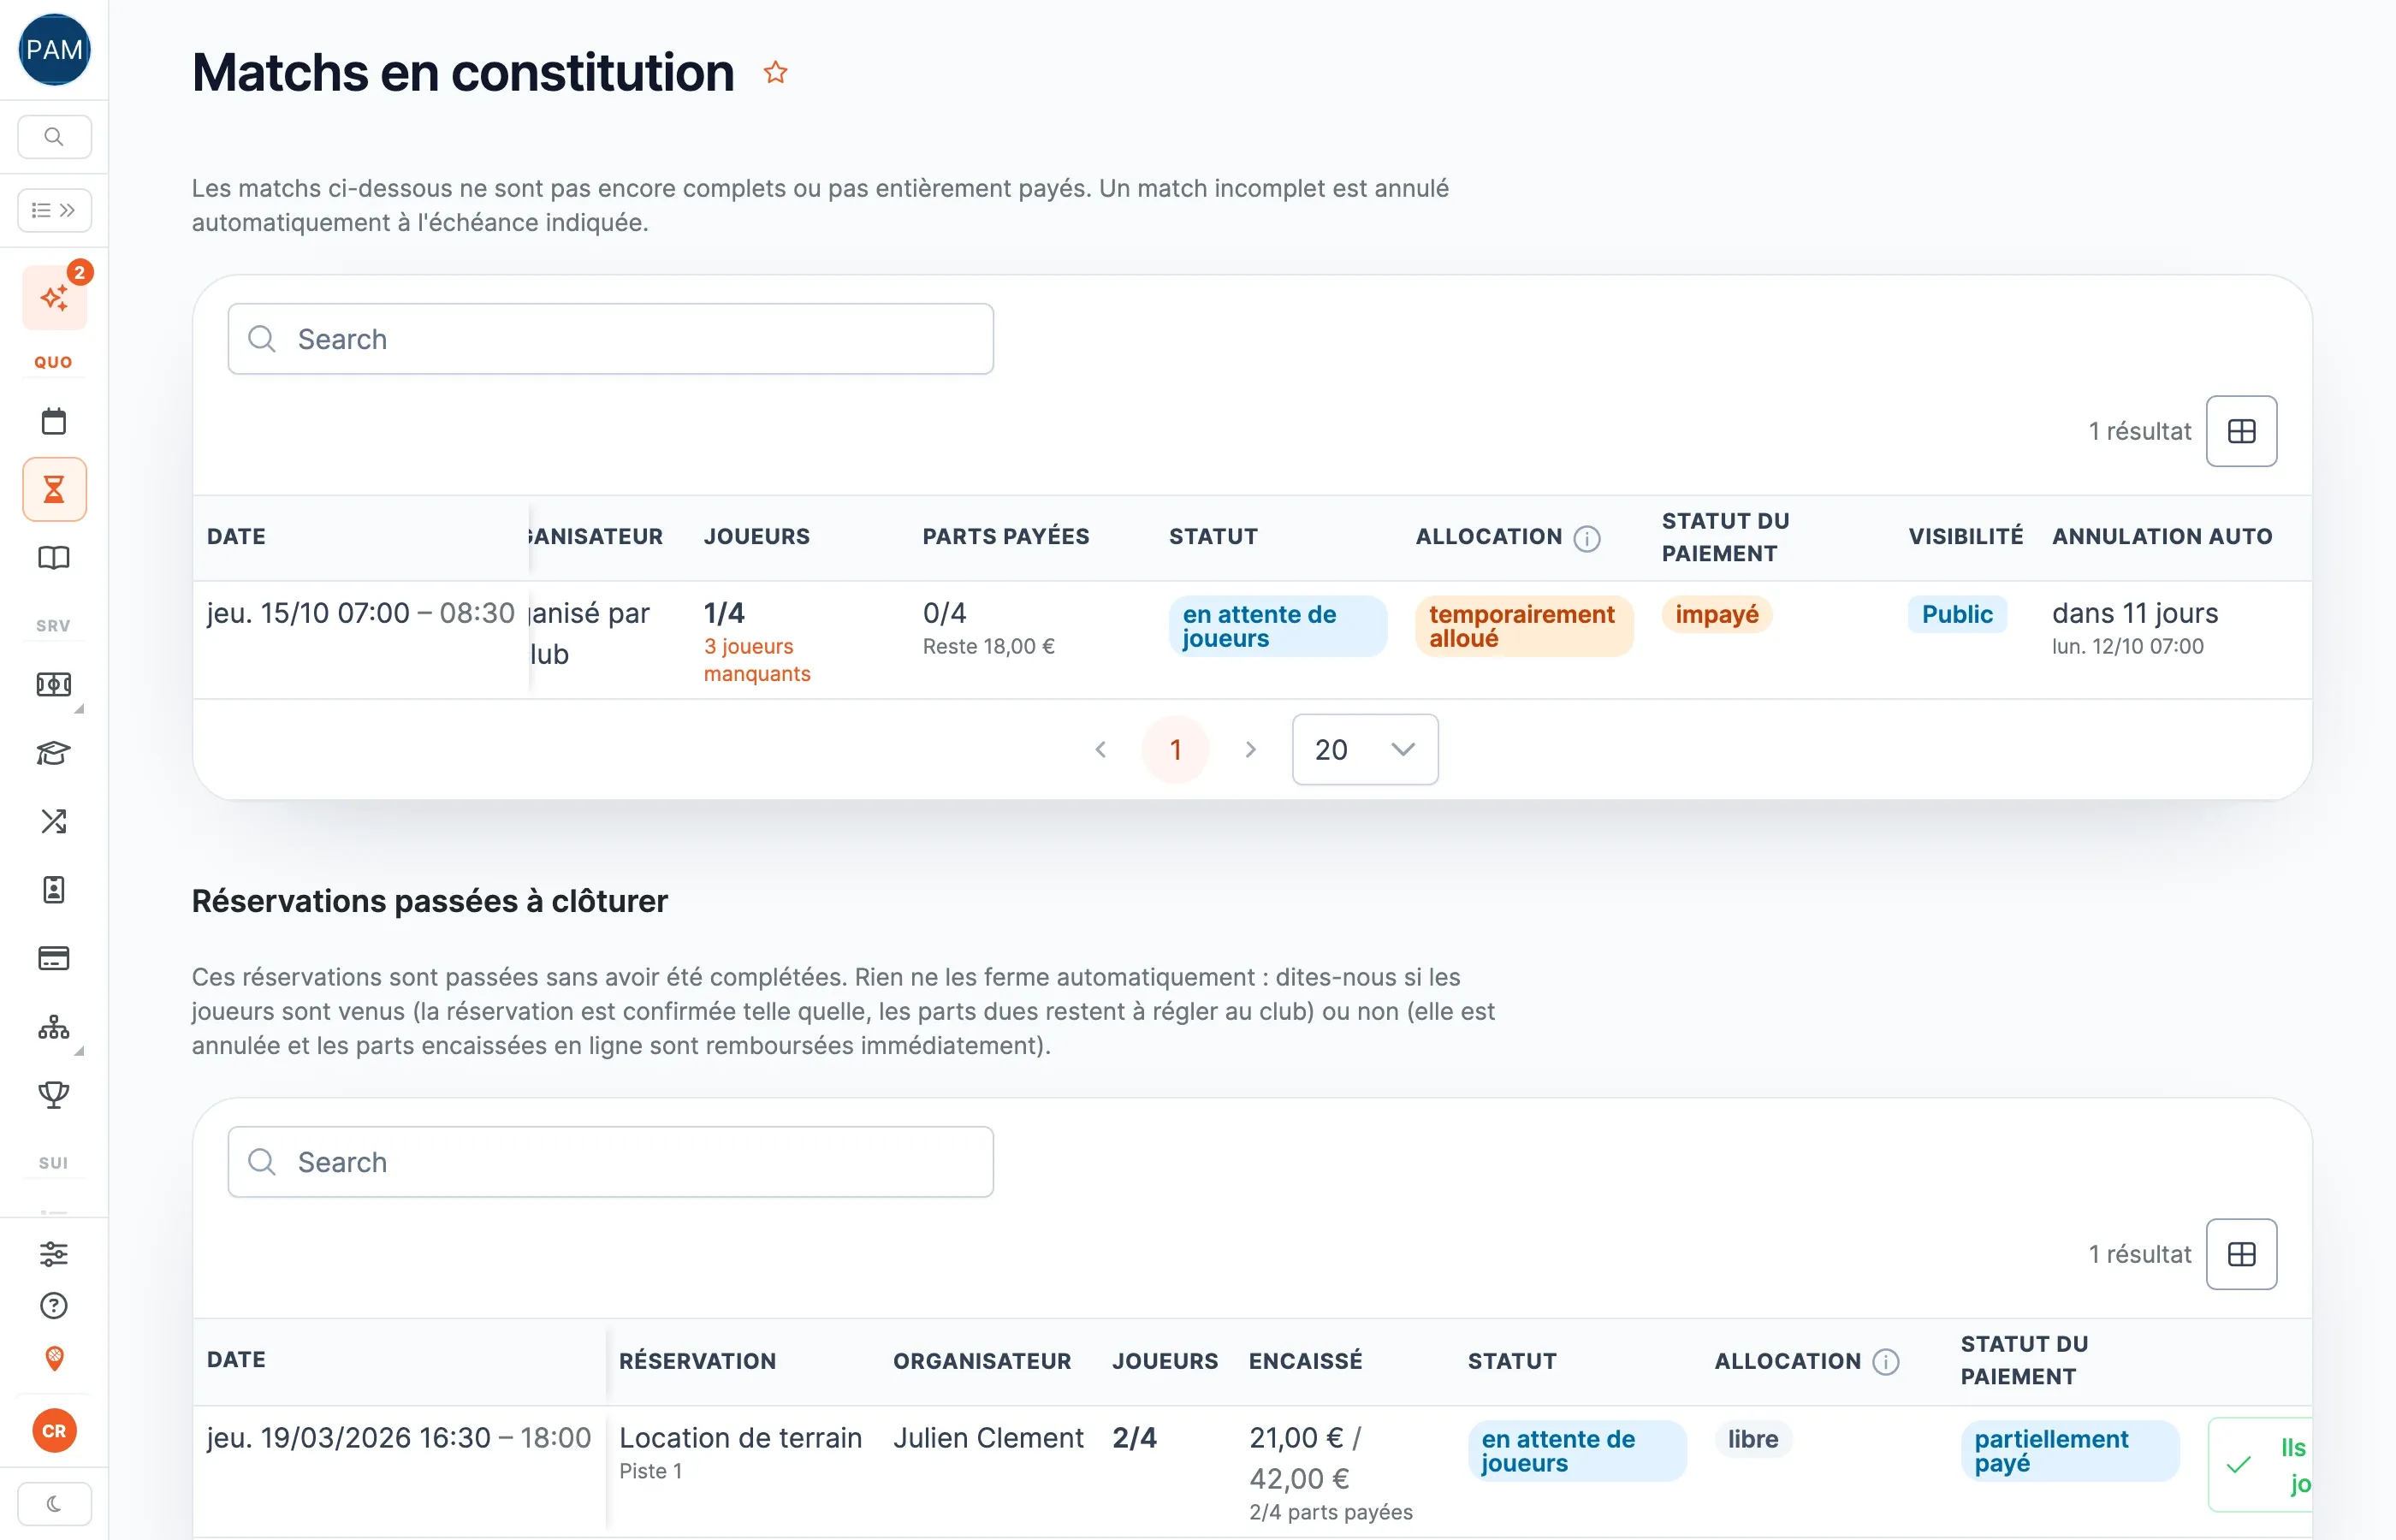Screen dimensions: 2396x1540
Task: Show Allocation info icon in matches table header
Action: coord(1586,538)
